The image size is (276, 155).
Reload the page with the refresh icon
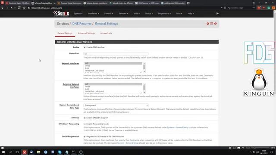(x=19, y=8)
